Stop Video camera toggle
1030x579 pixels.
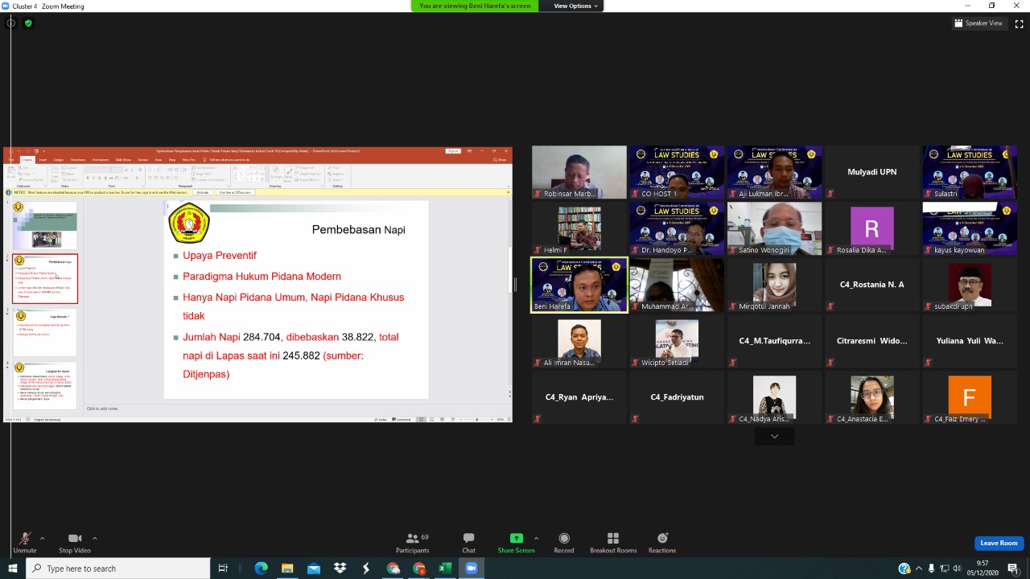[74, 542]
